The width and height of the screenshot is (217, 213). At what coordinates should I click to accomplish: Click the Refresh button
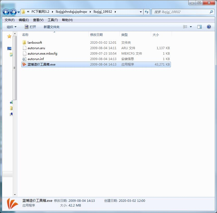[x=147, y=12]
